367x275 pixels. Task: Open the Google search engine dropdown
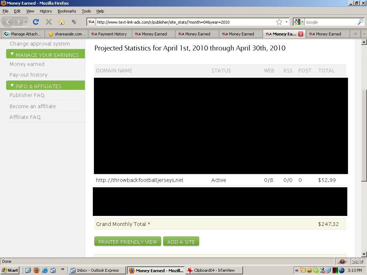pos(299,22)
